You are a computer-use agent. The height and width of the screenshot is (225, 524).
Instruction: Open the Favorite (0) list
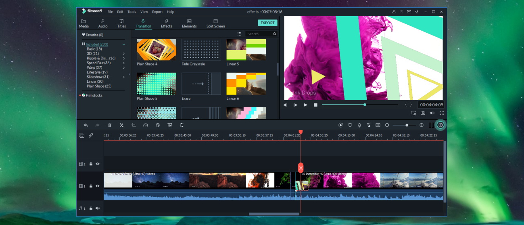[x=93, y=35]
